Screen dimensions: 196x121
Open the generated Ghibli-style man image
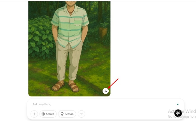(69, 49)
